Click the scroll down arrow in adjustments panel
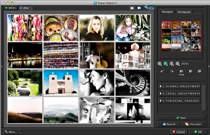The image size is (210, 135). 203,111
